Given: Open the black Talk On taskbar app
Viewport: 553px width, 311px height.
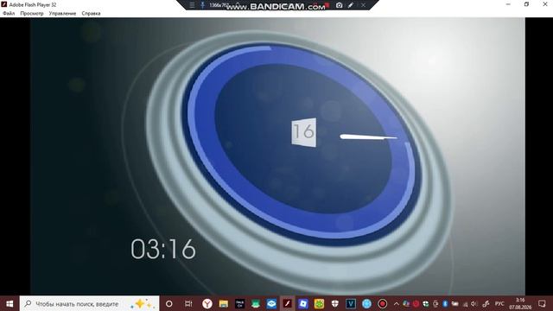Looking at the screenshot, I should coord(239,303).
